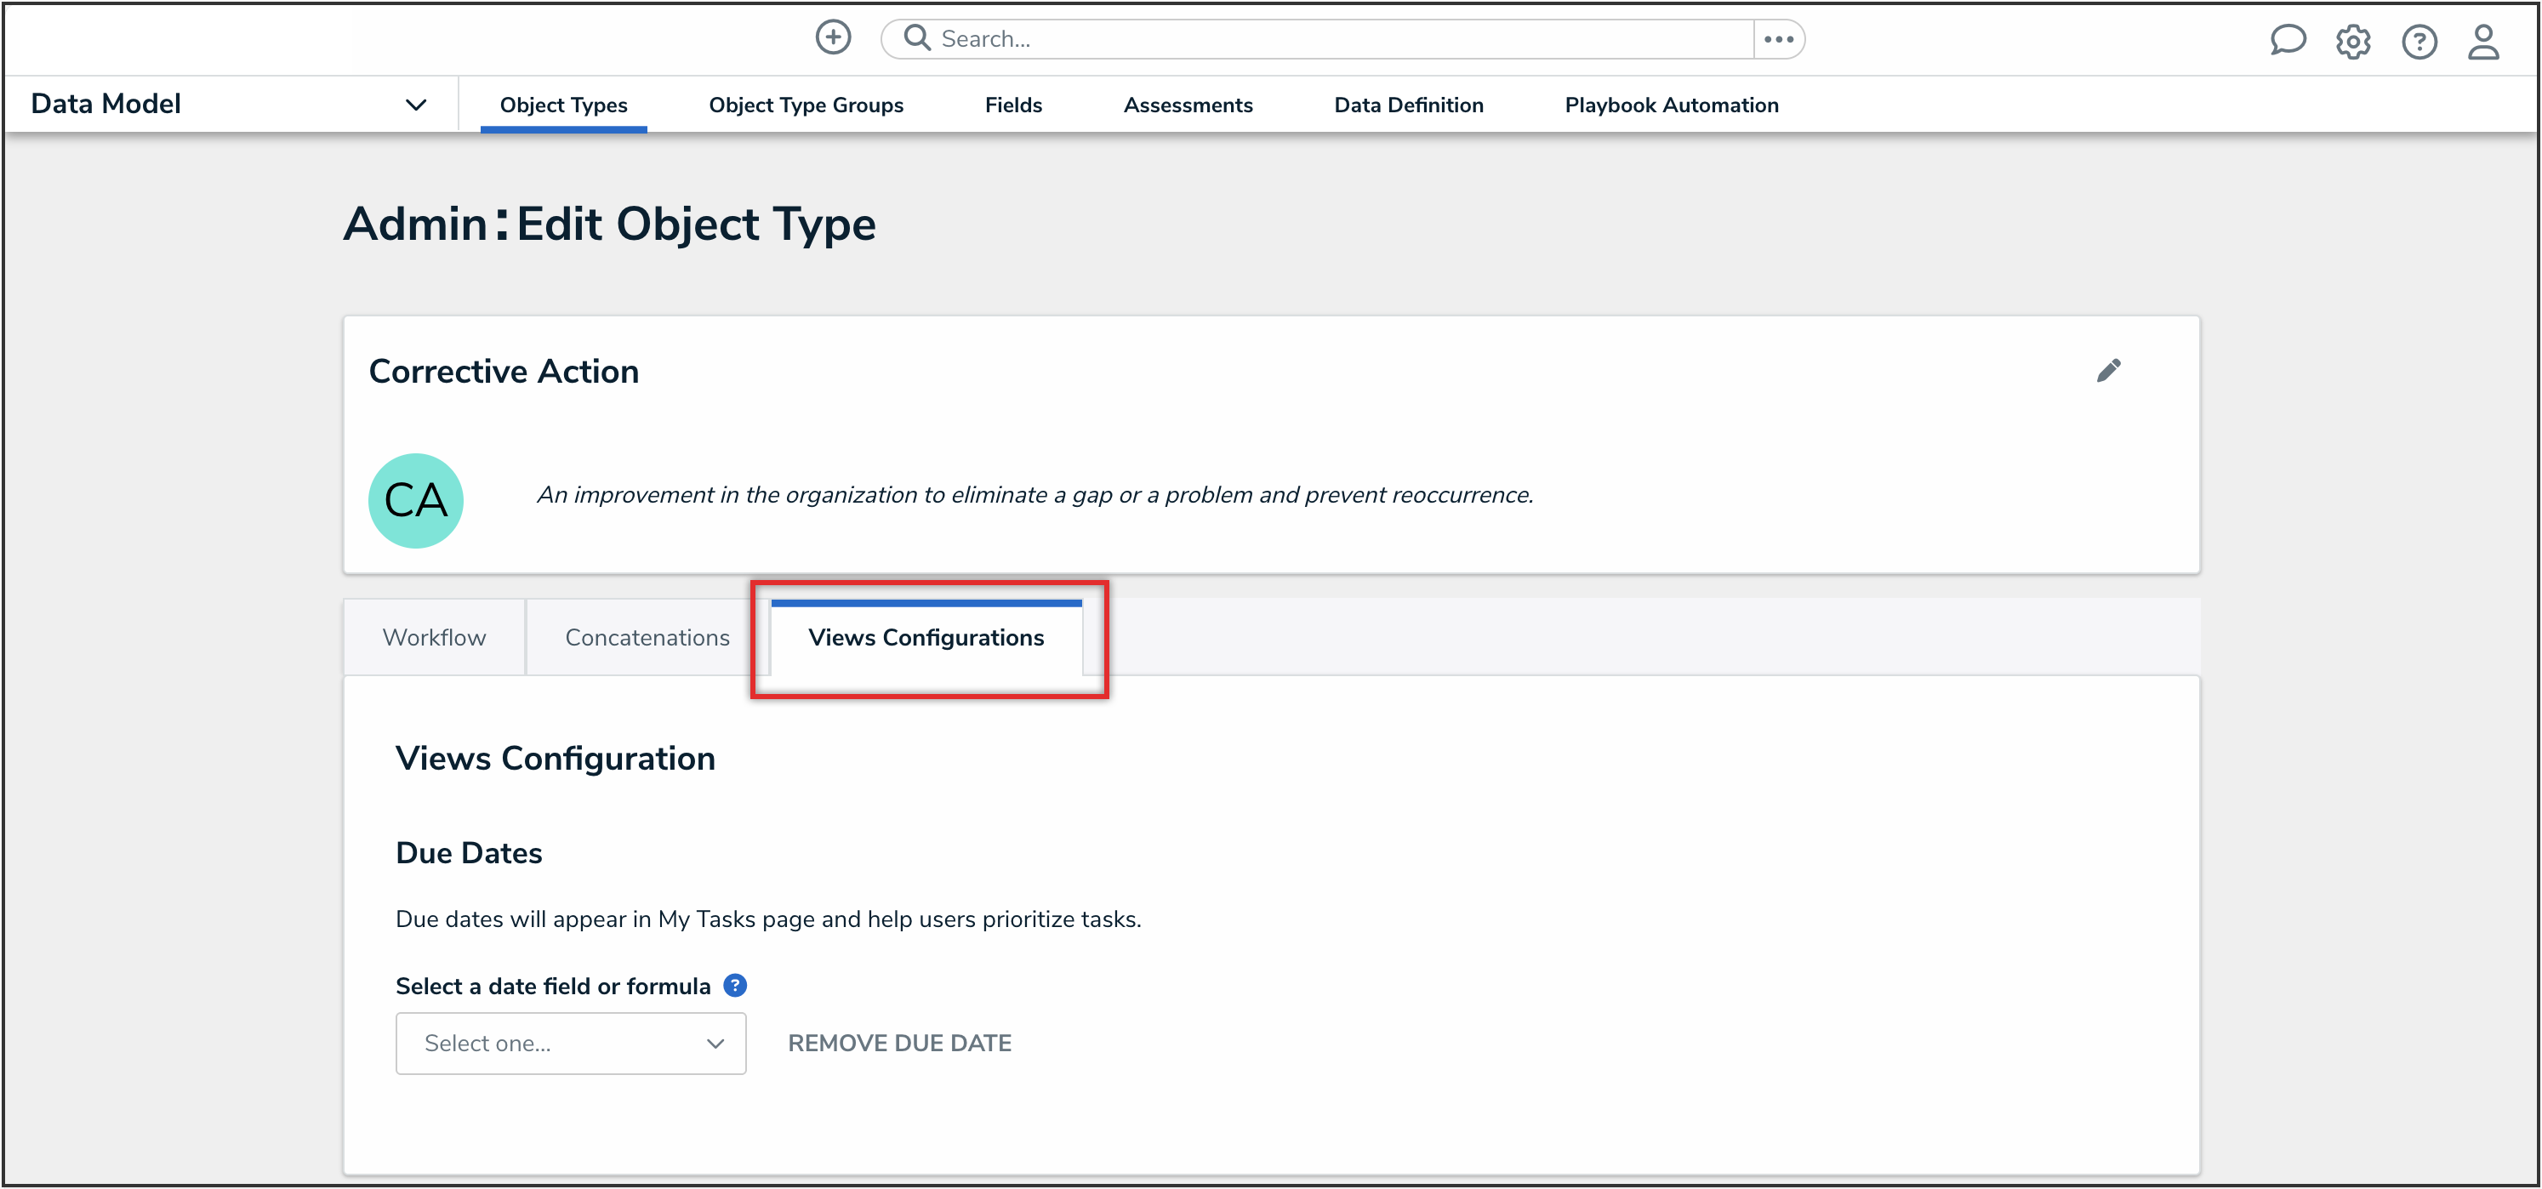The width and height of the screenshot is (2542, 1189).
Task: Open Object Type Groups tab
Action: click(806, 105)
